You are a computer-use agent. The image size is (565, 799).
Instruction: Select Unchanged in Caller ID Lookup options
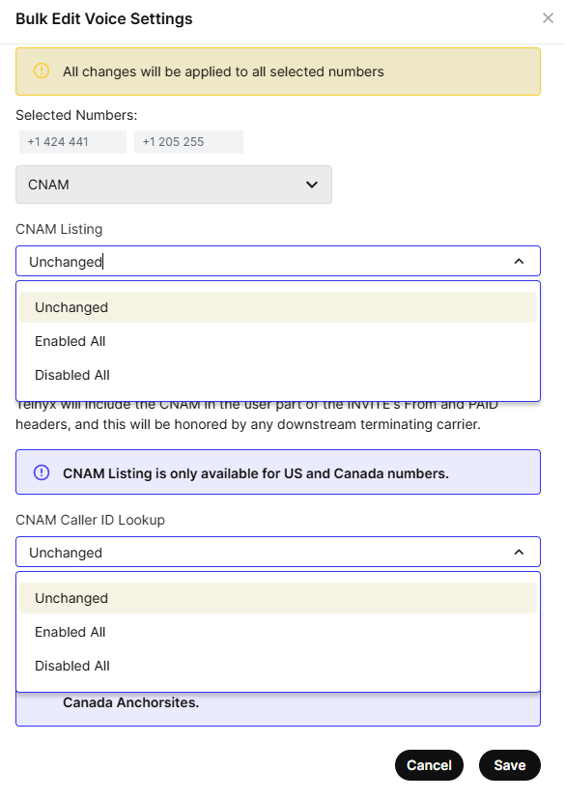(277, 598)
